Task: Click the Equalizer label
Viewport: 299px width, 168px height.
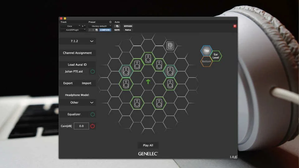Action: [x=74, y=114]
